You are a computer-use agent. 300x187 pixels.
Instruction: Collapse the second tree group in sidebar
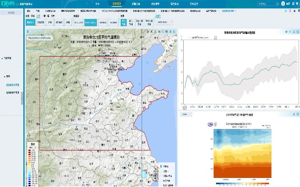click(x=5, y=76)
